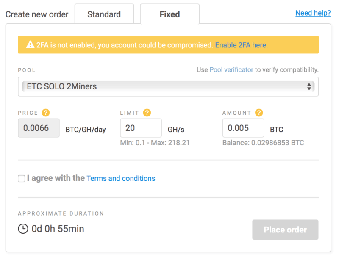The image size is (339, 260).
Task: Check the I agree with the Terms checkbox
Action: pyautogui.click(x=21, y=178)
